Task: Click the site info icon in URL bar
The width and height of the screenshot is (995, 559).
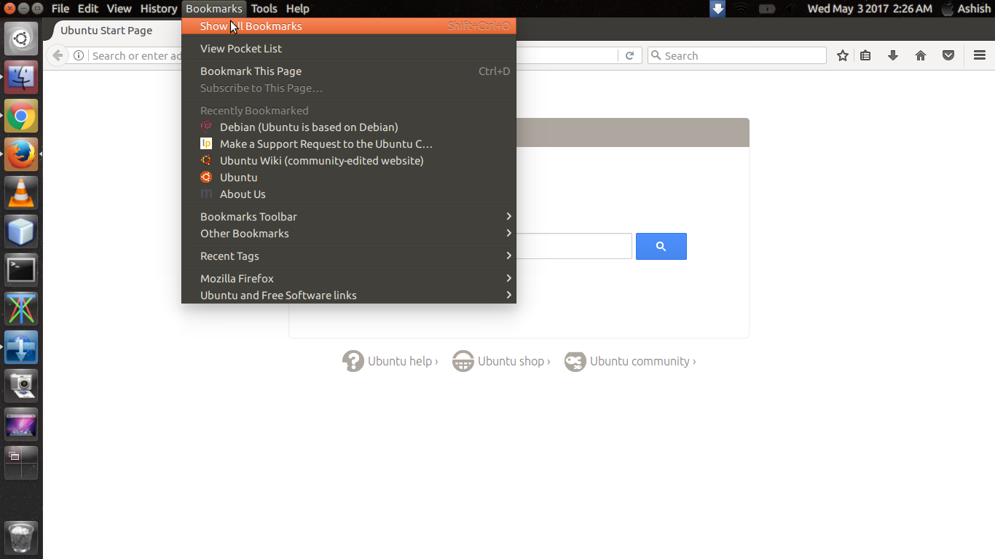Action: click(x=79, y=55)
